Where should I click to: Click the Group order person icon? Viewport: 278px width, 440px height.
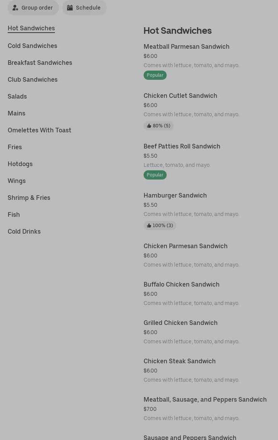[15, 8]
